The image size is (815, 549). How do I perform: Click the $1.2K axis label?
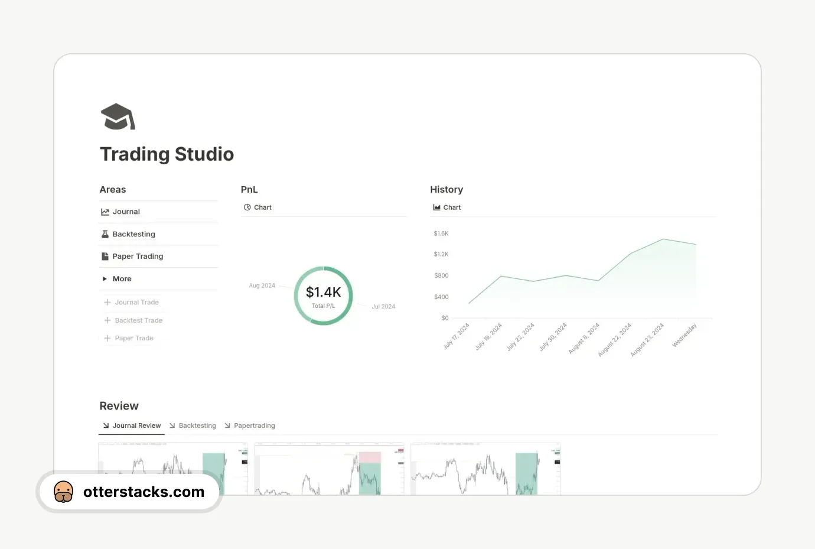coord(441,254)
